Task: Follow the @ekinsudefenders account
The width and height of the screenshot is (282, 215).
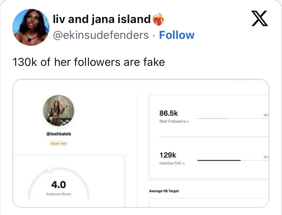Action: [x=177, y=35]
